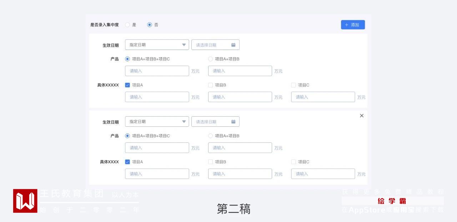Check 项目B checkbox in the first section
The height and width of the screenshot is (222, 457).
tap(211, 85)
